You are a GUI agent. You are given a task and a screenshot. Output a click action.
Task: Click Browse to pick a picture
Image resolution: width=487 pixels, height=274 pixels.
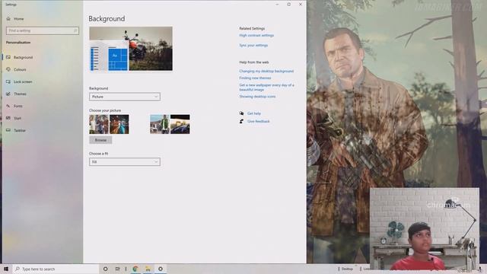click(100, 140)
